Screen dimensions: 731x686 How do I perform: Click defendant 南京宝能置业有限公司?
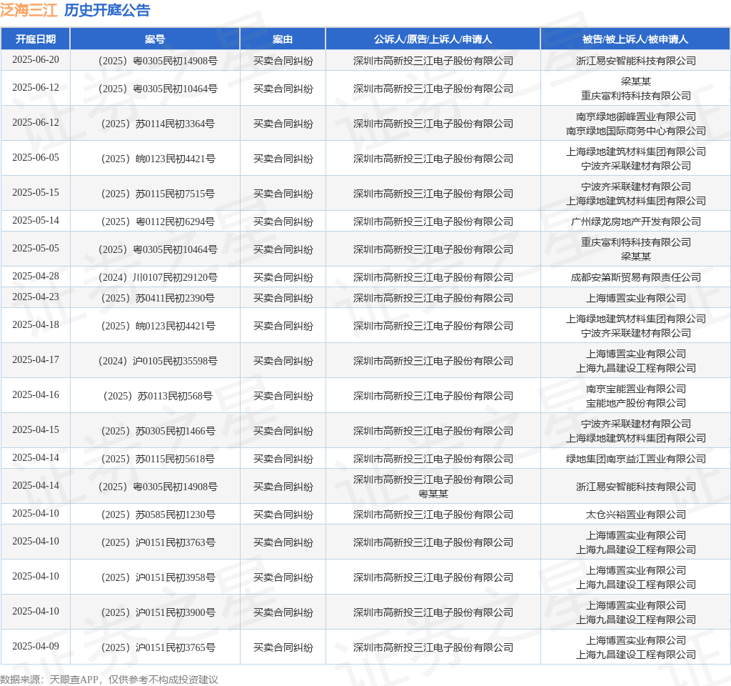coord(635,389)
